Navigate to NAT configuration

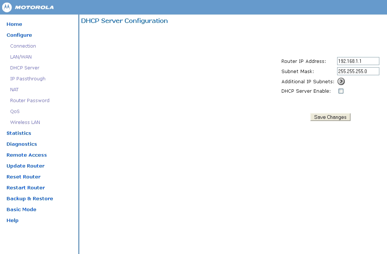[x=14, y=90]
